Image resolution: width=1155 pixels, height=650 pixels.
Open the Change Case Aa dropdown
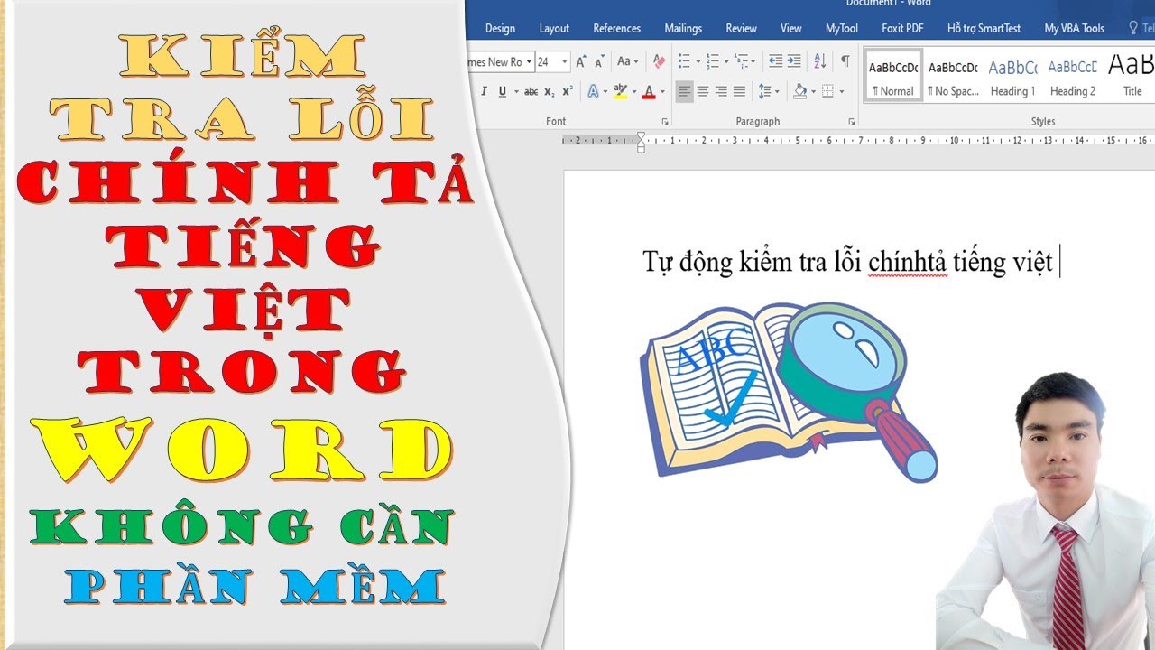pos(627,61)
